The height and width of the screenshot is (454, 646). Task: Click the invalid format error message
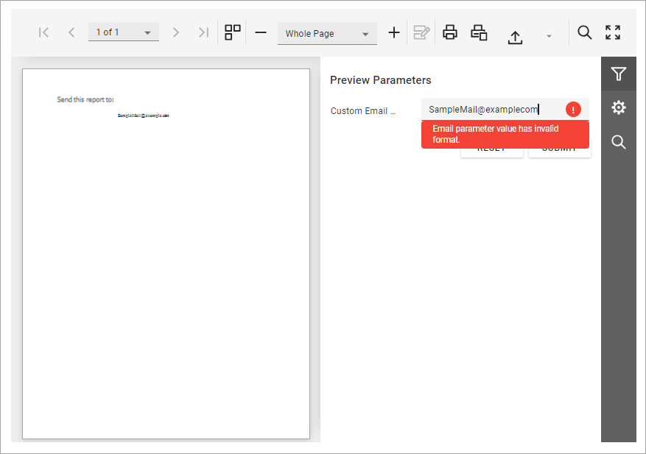(505, 134)
